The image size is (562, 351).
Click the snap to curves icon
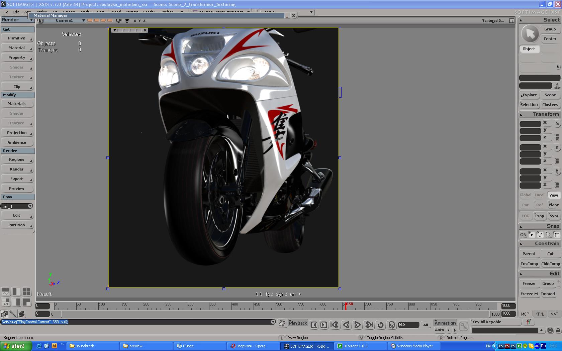point(540,235)
